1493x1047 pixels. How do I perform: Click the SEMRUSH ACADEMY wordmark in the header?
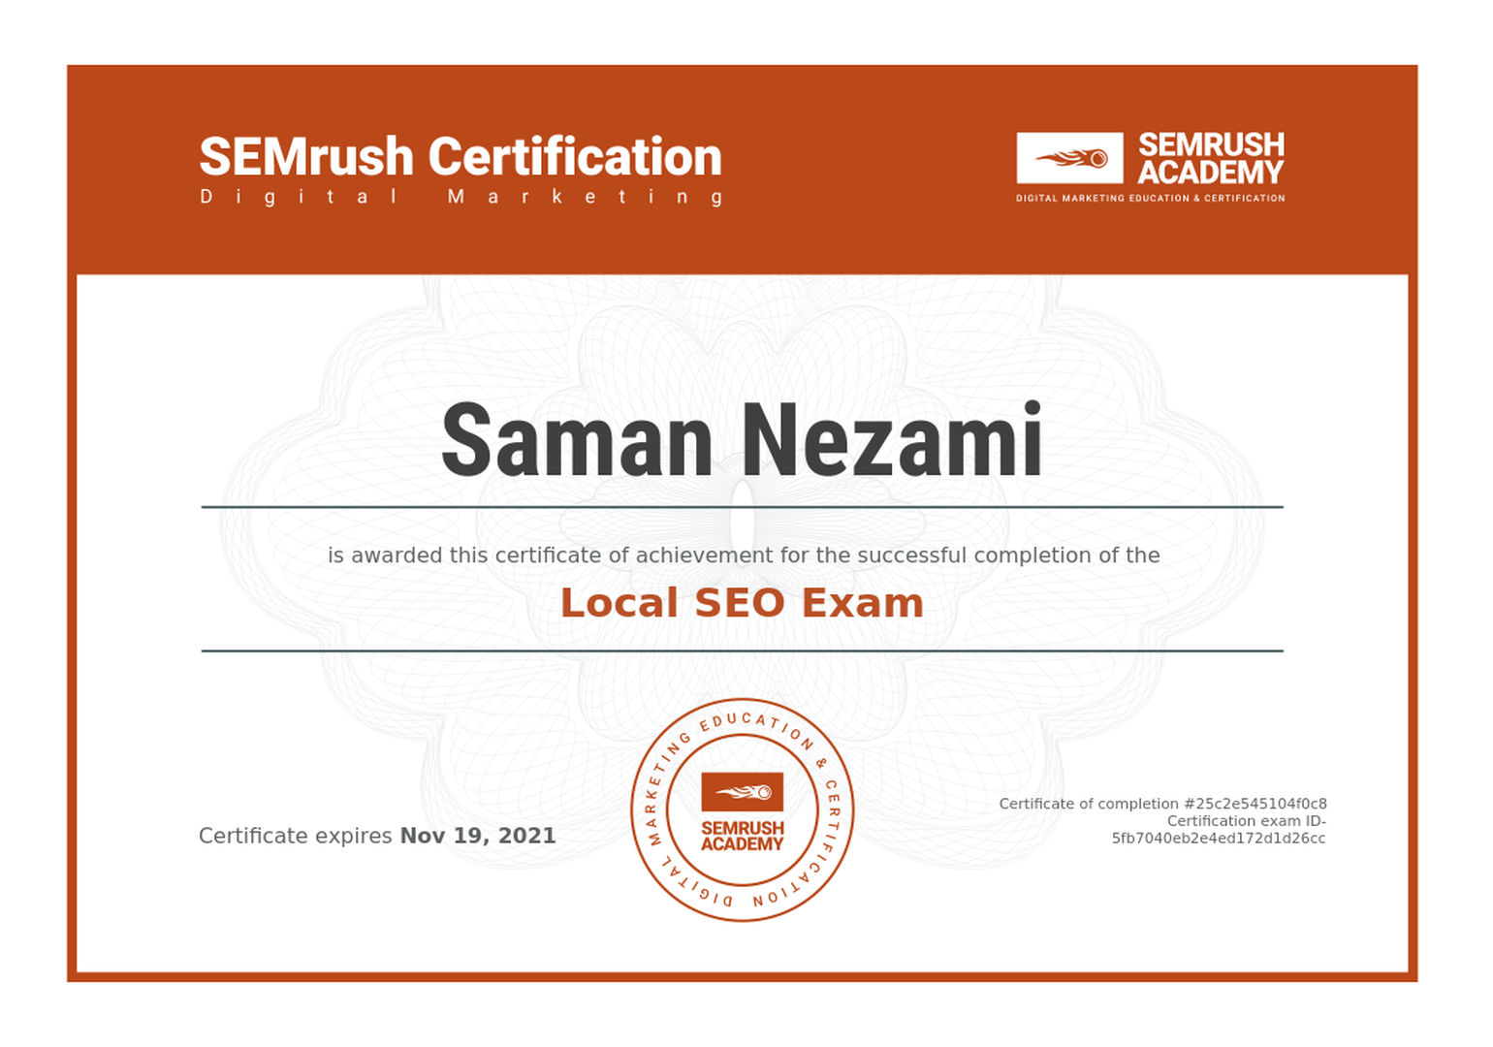click(1210, 159)
